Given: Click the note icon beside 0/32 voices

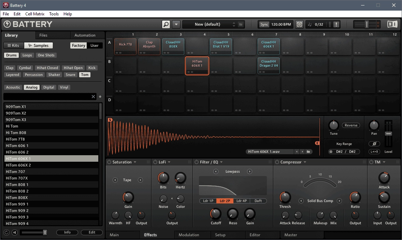Looking at the screenshot, I should tap(310, 24).
